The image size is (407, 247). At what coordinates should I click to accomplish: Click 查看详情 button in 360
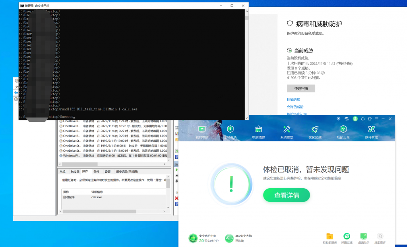(287, 195)
